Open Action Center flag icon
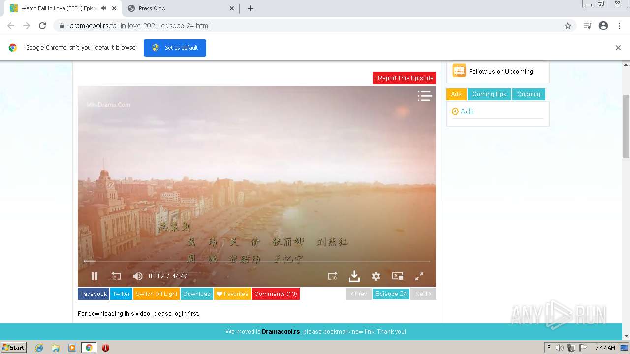The width and height of the screenshot is (630, 354). [x=583, y=348]
